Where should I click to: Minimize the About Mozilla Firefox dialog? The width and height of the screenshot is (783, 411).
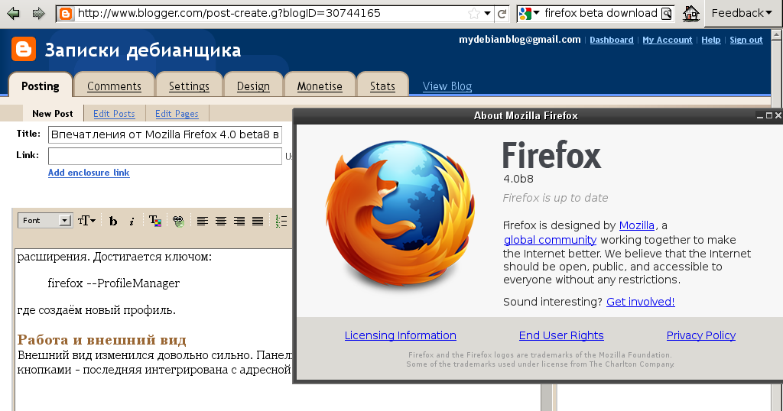pyautogui.click(x=760, y=115)
